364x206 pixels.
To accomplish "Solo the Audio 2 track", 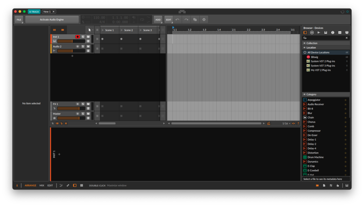I will tap(83, 46).
